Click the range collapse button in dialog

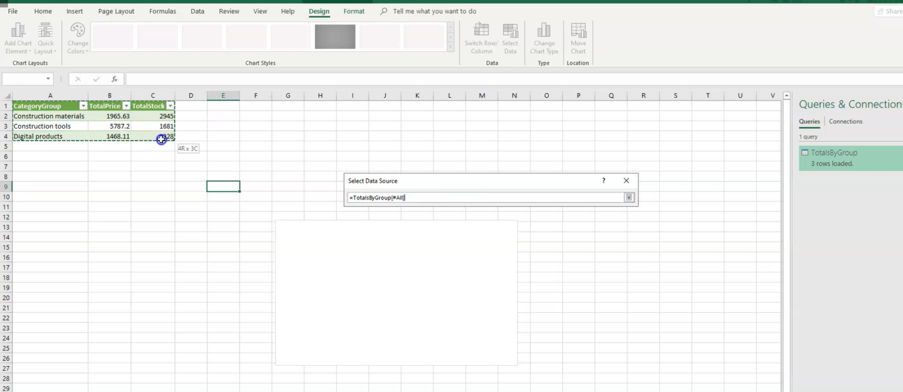629,197
